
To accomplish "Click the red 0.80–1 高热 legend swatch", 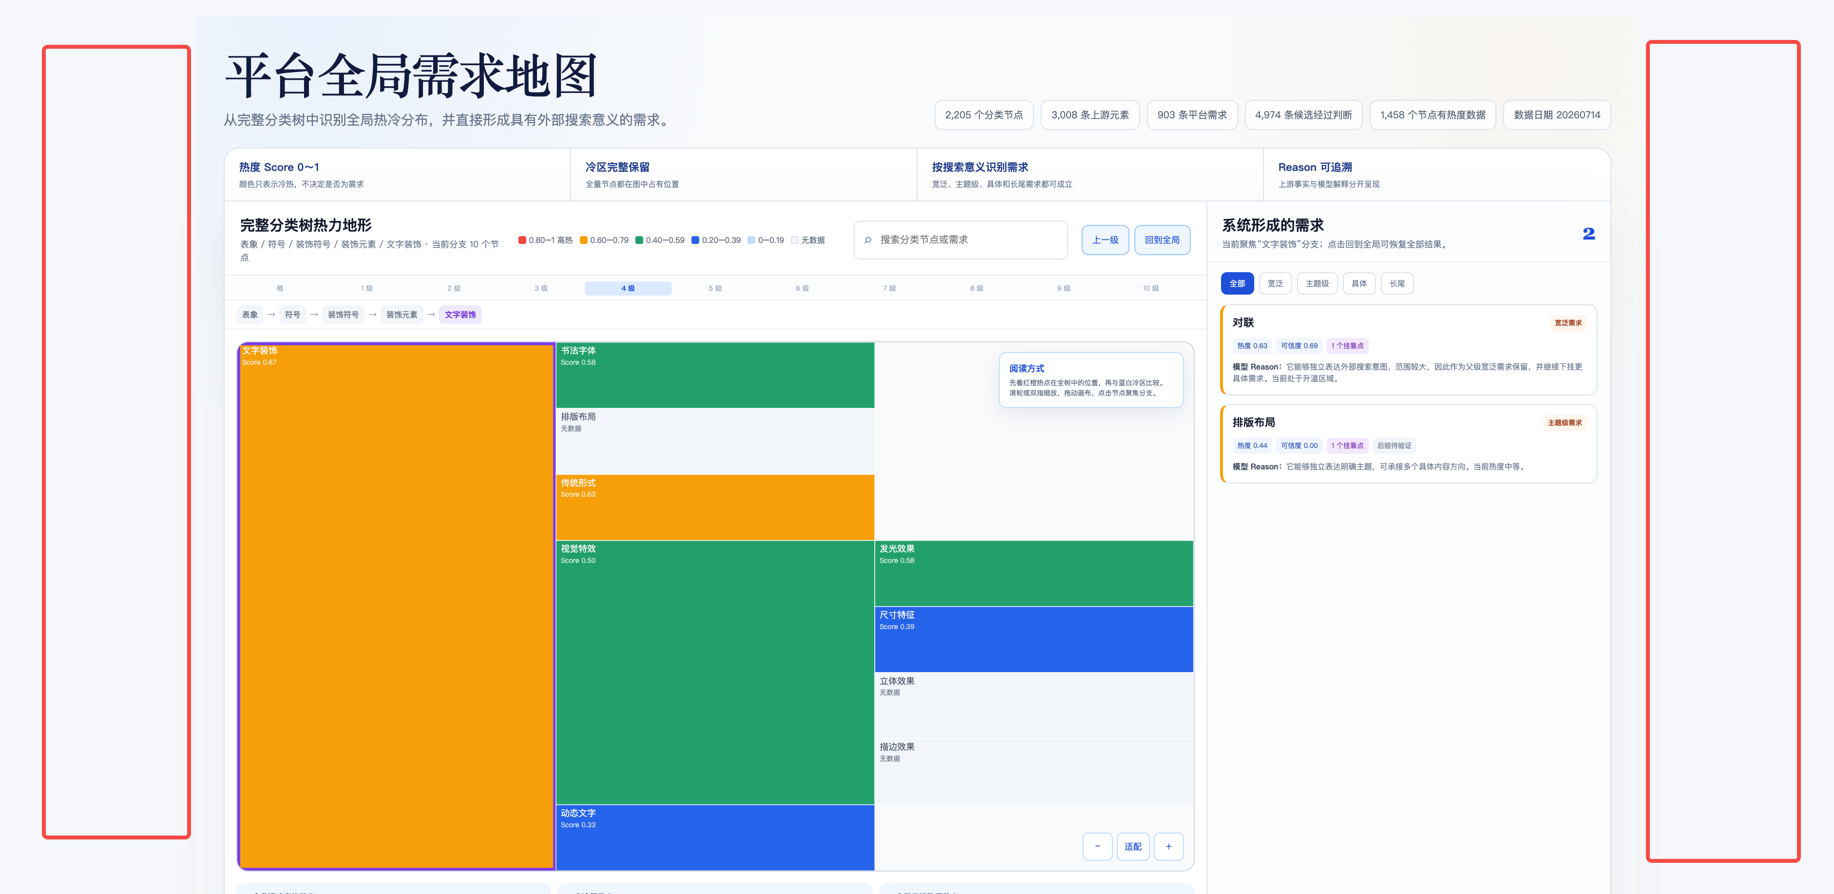I will point(522,241).
